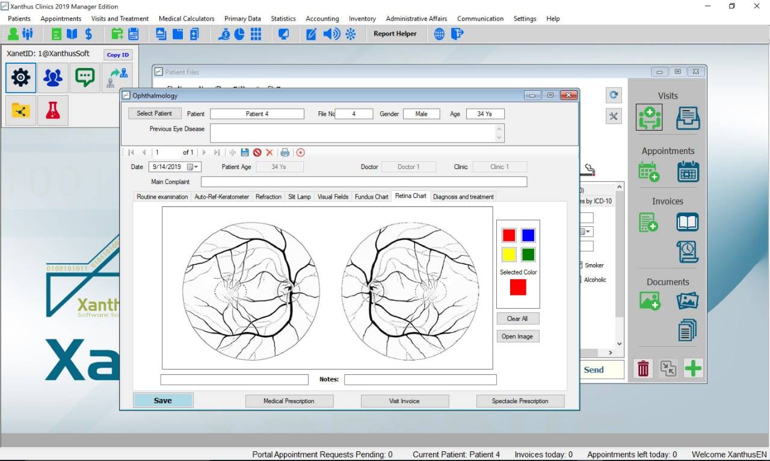The image size is (770, 461).
Task: Click the new visit icon under Visits
Action: (x=649, y=117)
